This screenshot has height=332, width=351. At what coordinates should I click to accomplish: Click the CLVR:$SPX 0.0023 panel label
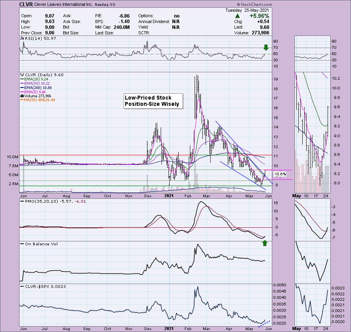(x=46, y=286)
